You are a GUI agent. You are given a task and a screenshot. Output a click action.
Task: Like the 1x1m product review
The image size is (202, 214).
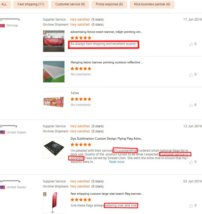coord(191,105)
